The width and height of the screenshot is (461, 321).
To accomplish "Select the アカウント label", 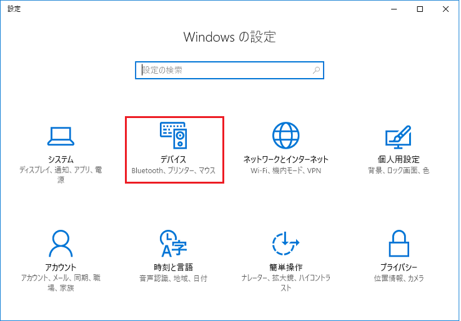I will point(61,267).
